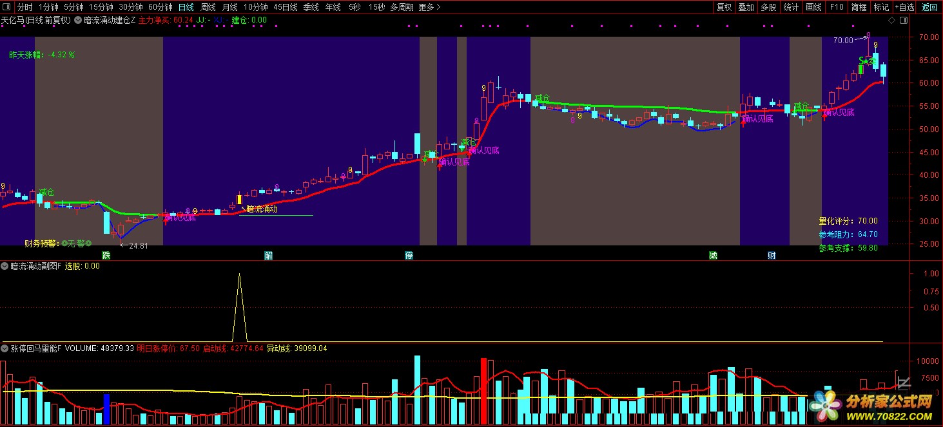This screenshot has width=943, height=427.
Task: Click the blue volume bar
Action: pos(106,408)
